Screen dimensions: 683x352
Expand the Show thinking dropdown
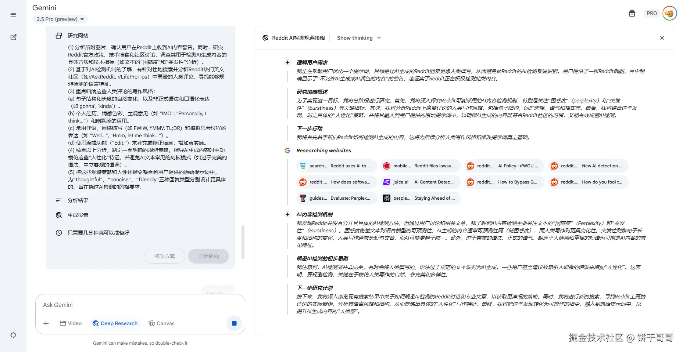(x=359, y=38)
